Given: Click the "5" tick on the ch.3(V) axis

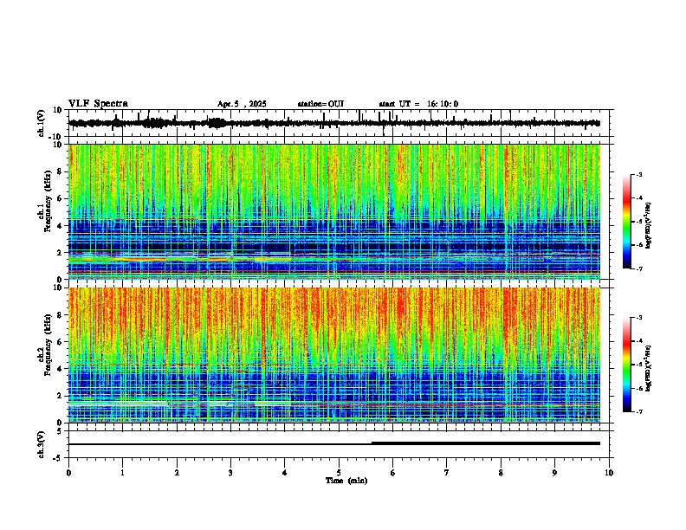Looking at the screenshot, I should pos(60,431).
